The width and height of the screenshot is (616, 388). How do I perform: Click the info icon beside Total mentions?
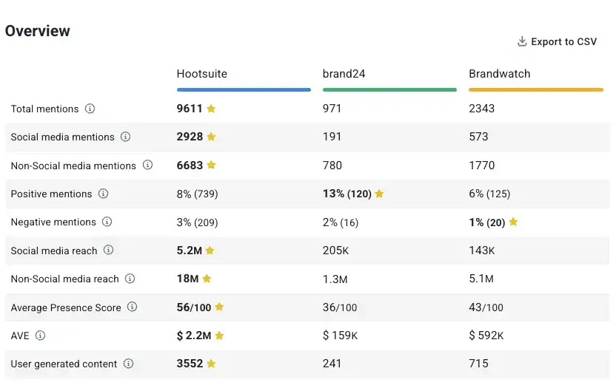tap(90, 109)
